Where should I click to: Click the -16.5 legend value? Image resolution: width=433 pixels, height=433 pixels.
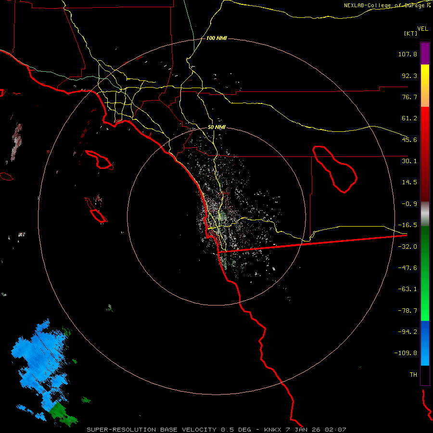[408, 225]
